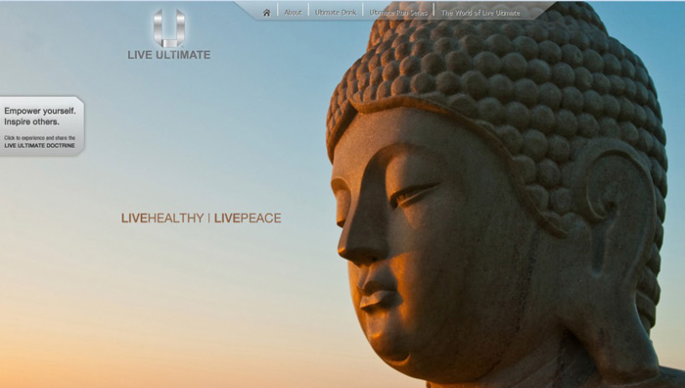This screenshot has height=388, width=685.
Task: Click the LIVEHEALTHY slogan
Action: point(162,218)
